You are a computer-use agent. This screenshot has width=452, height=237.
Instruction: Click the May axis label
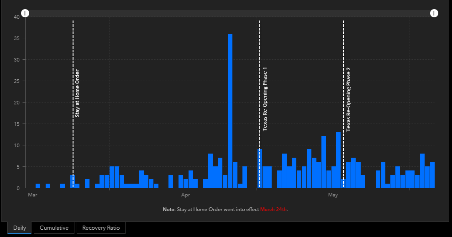click(333, 195)
